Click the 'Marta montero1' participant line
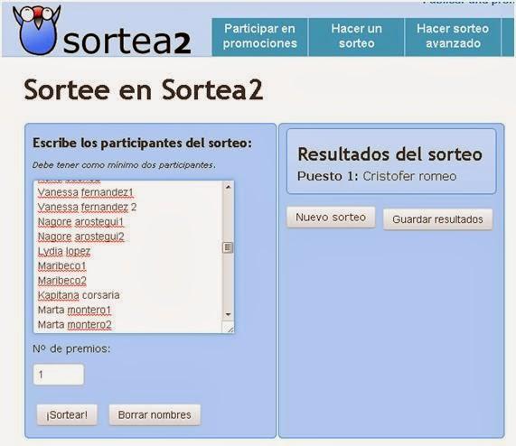 pyautogui.click(x=75, y=310)
